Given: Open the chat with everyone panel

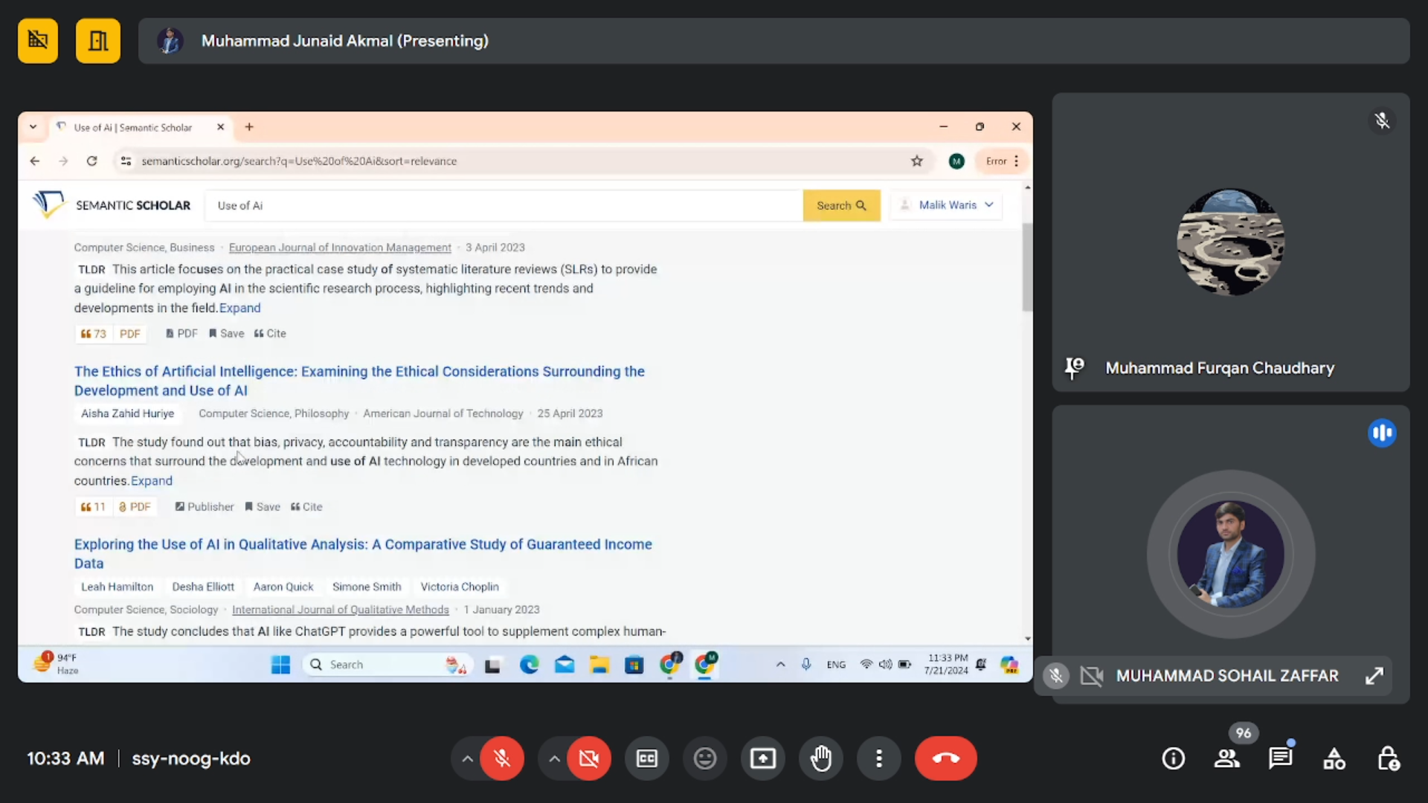Looking at the screenshot, I should [1280, 758].
